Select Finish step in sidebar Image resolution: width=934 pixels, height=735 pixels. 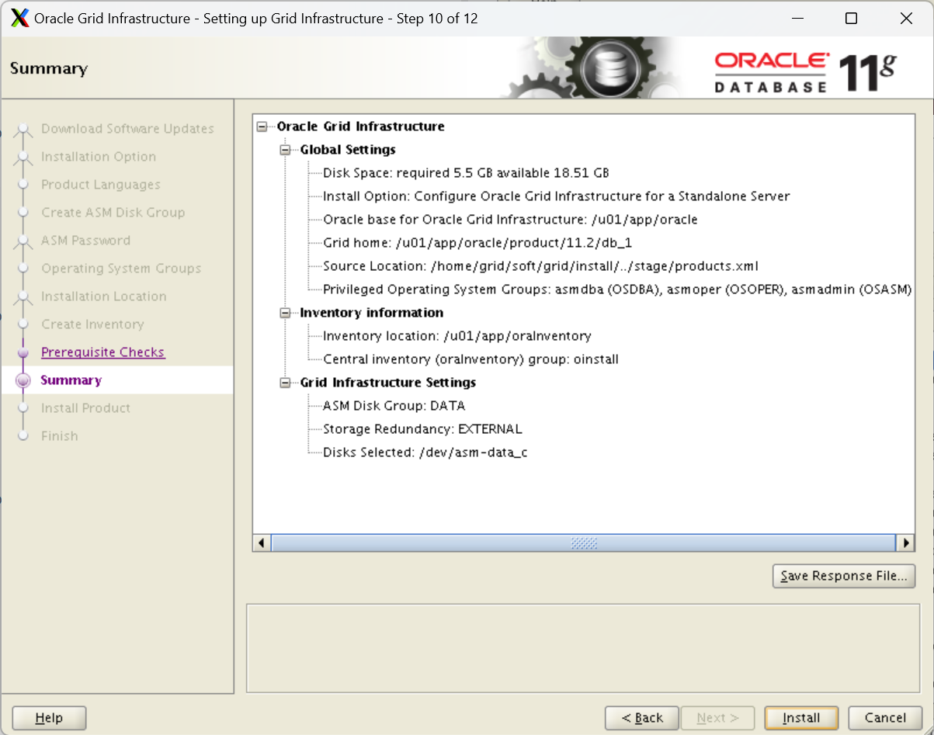pyautogui.click(x=59, y=436)
